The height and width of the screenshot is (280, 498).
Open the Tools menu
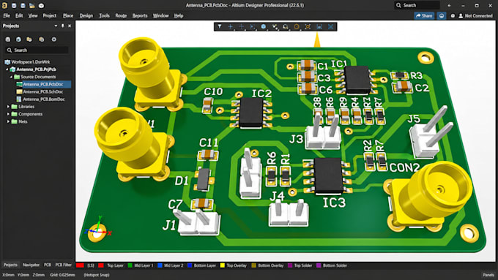pos(104,15)
